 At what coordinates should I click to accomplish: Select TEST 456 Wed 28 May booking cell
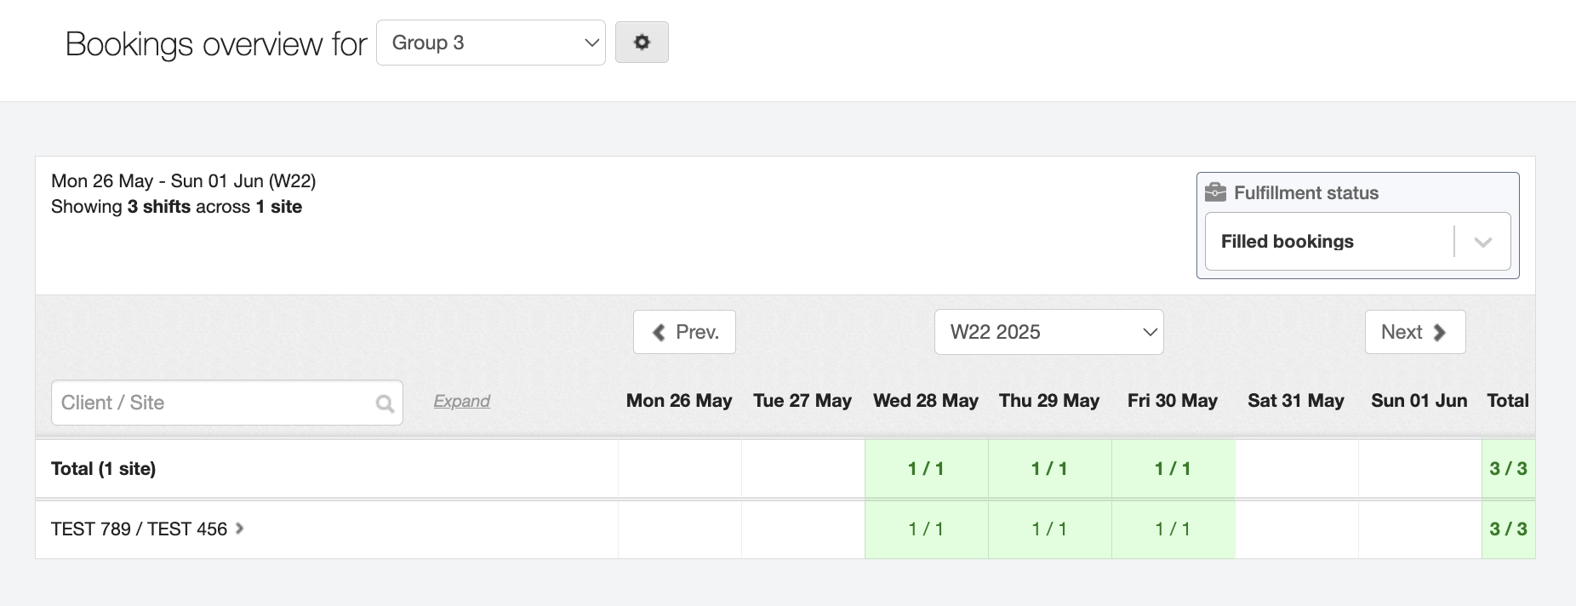pos(926,529)
